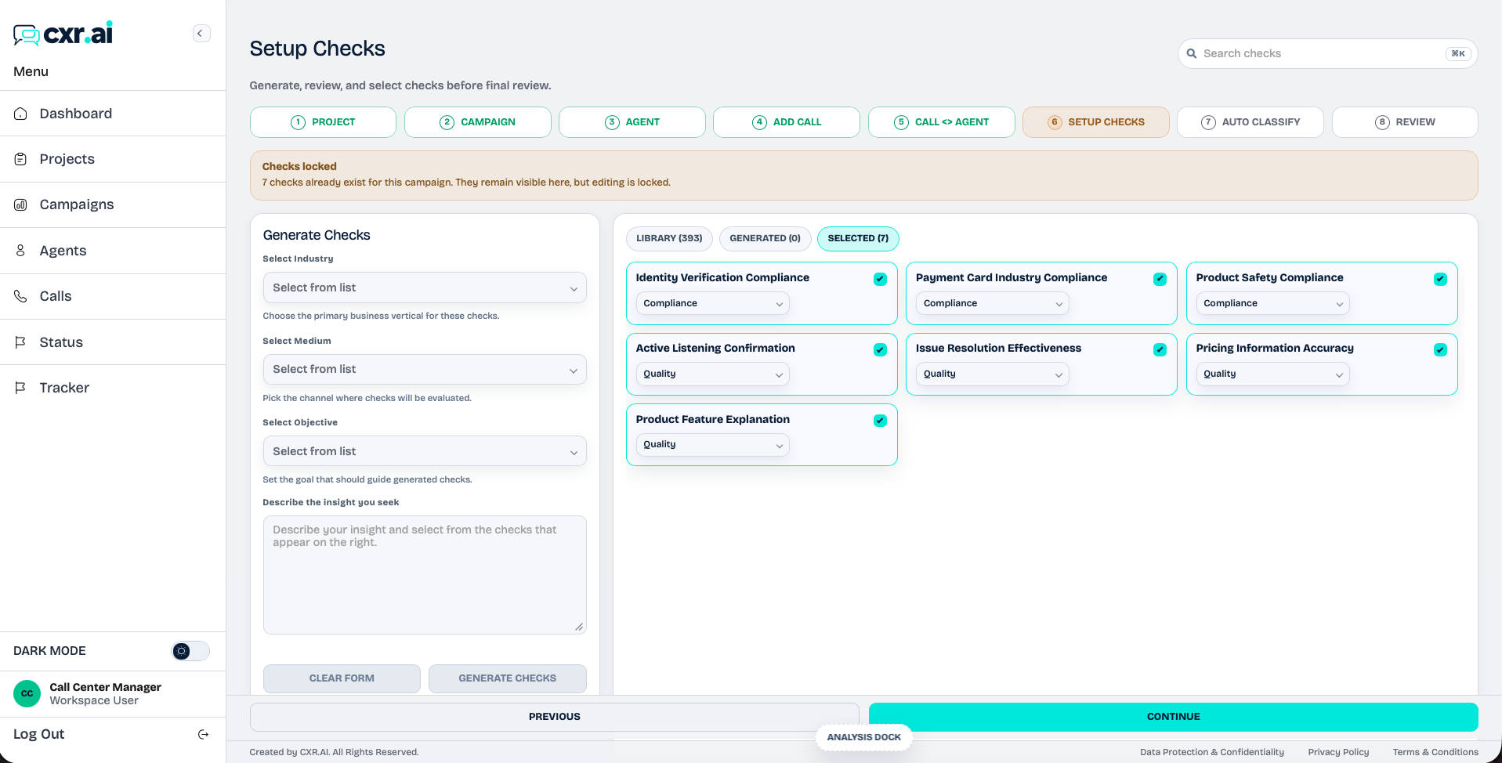The width and height of the screenshot is (1502, 763).
Task: Open the Select Objective dropdown
Action: point(425,451)
